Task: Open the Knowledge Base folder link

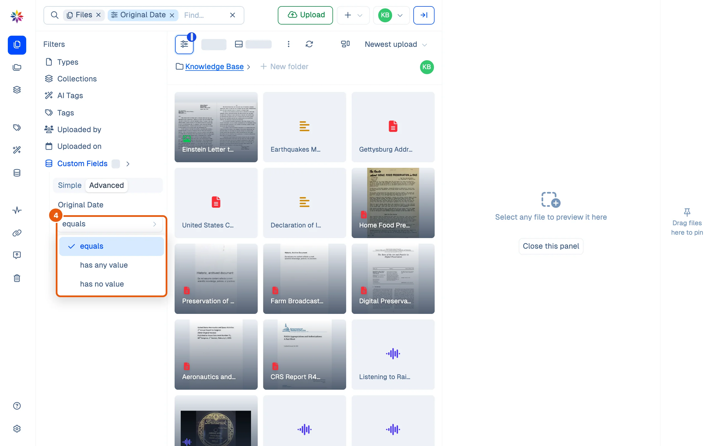Action: click(x=214, y=67)
